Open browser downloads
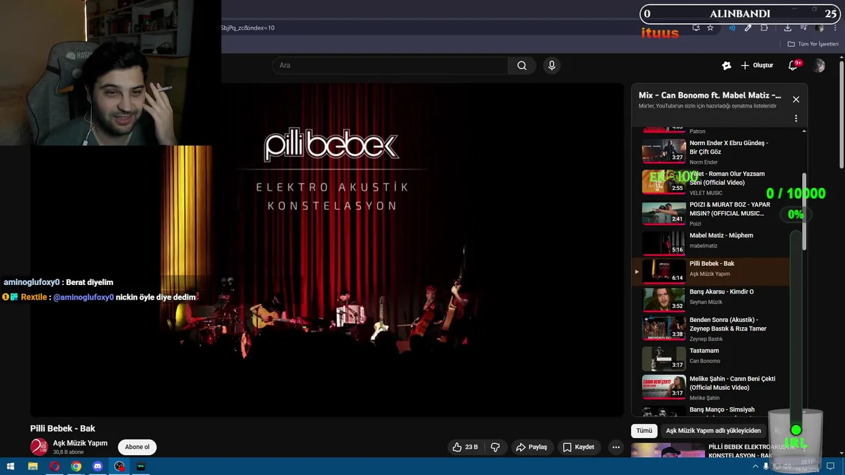Viewport: 845px width, 475px height. point(788,28)
